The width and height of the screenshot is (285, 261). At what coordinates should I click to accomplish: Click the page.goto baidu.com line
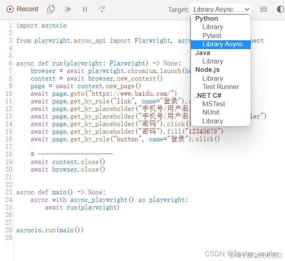coord(104,94)
